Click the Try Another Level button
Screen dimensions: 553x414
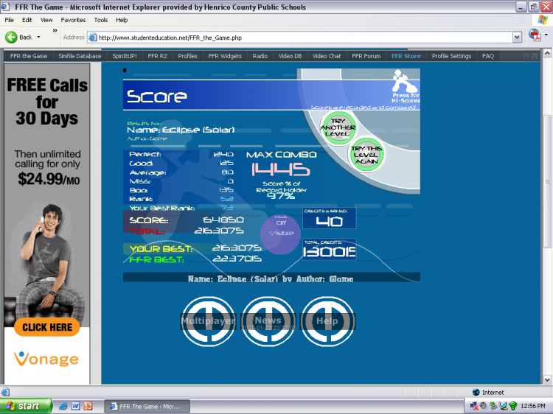338,127
